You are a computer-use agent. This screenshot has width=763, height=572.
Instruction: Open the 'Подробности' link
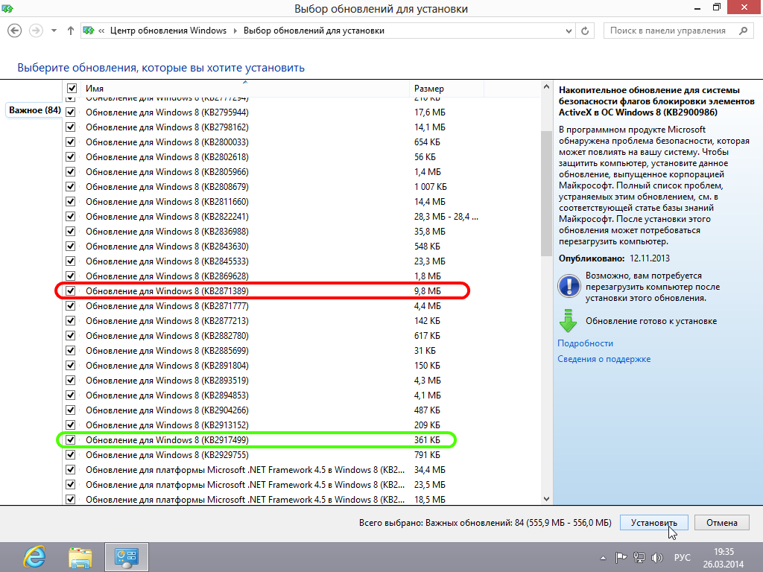585,343
